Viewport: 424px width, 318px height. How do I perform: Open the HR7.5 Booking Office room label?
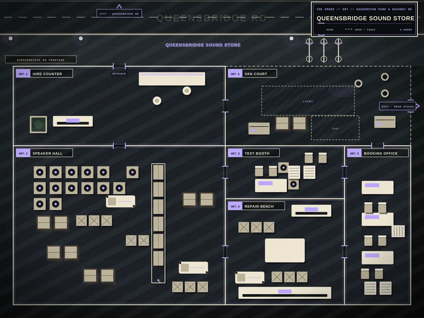(378, 153)
